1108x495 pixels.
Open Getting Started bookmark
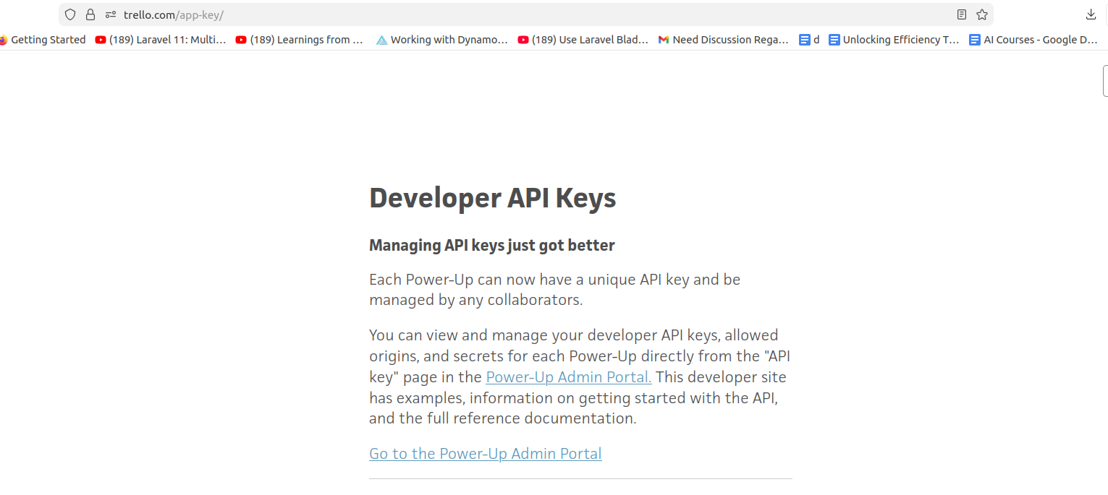click(43, 40)
